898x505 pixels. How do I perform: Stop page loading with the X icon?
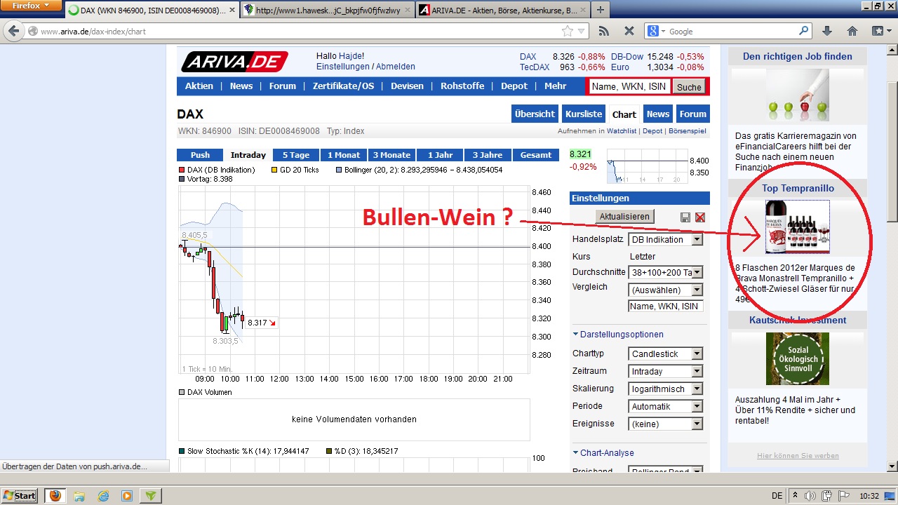click(629, 32)
